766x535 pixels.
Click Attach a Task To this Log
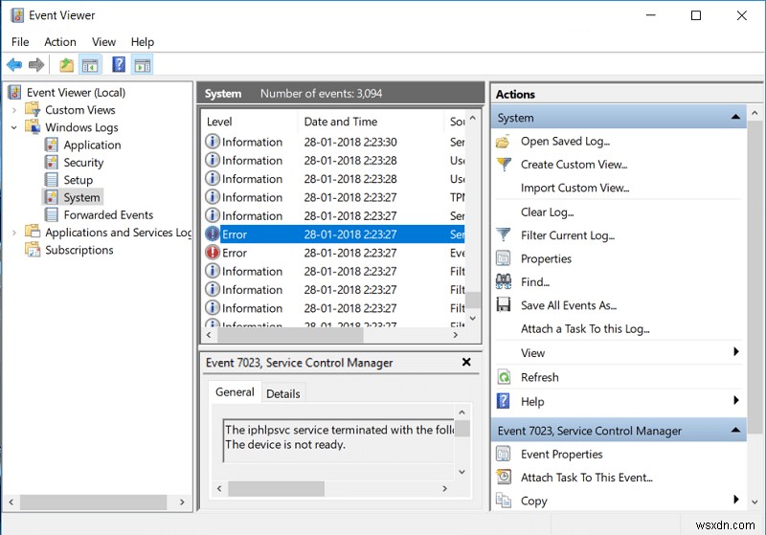(585, 328)
